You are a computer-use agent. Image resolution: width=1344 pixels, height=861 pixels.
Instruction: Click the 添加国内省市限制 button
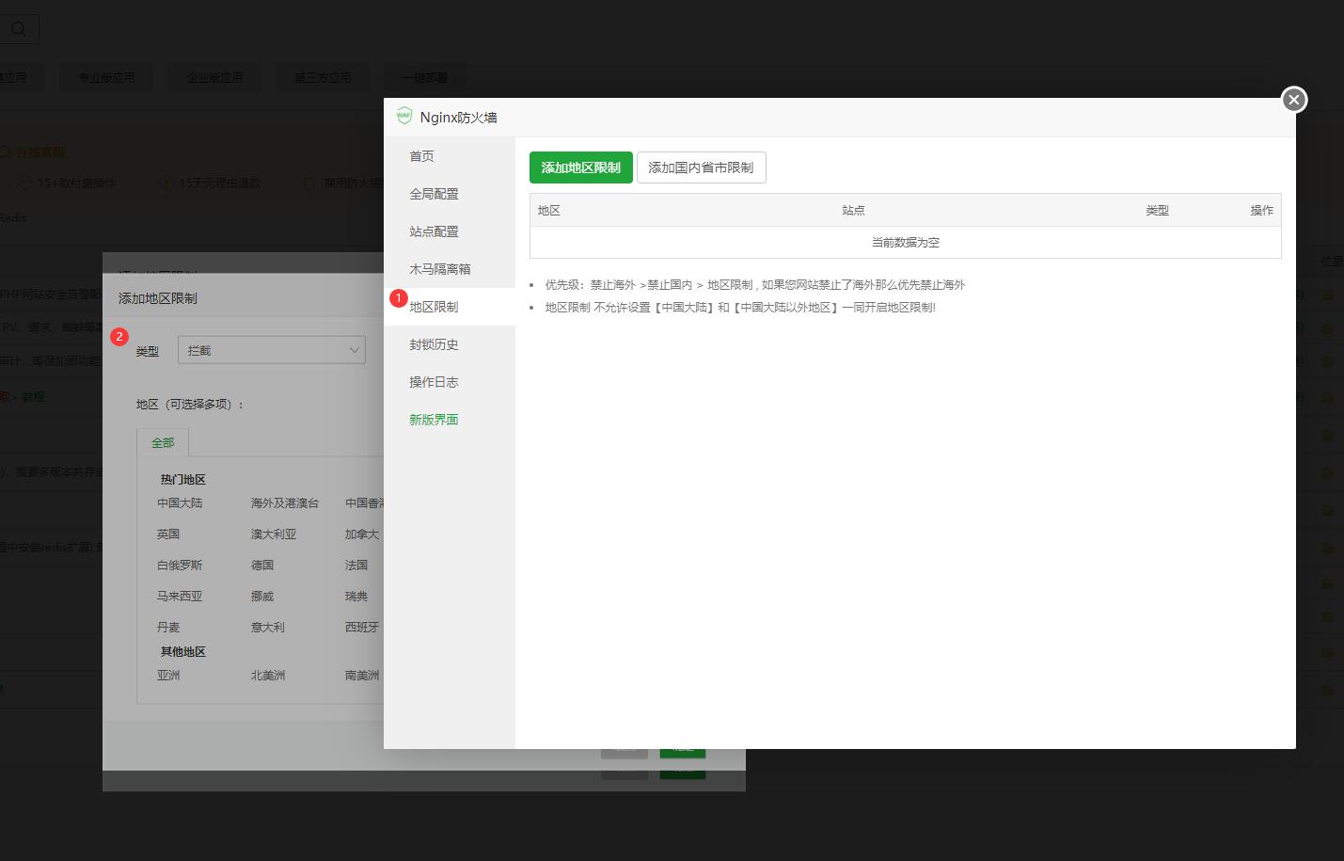click(x=701, y=167)
